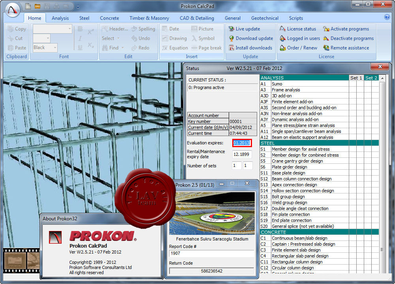Expand the font name combo box
Screen dimensions: 395x284
pyautogui.click(x=70, y=29)
